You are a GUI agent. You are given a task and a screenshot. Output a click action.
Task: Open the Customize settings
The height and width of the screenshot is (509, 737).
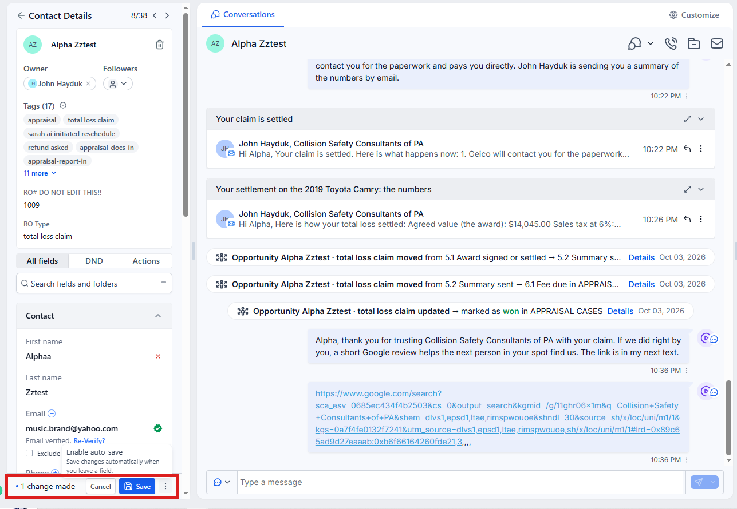tap(694, 15)
